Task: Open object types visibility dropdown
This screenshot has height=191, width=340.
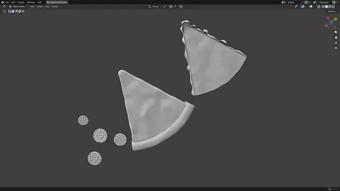Action: coord(297,7)
